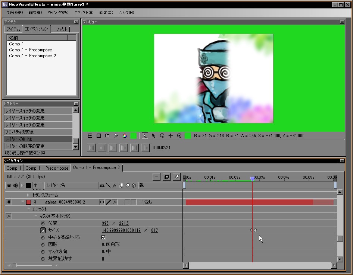The width and height of the screenshot is (353, 275).
Task: Switch to the エフェクト tab in item panel
Action: pyautogui.click(x=60, y=29)
